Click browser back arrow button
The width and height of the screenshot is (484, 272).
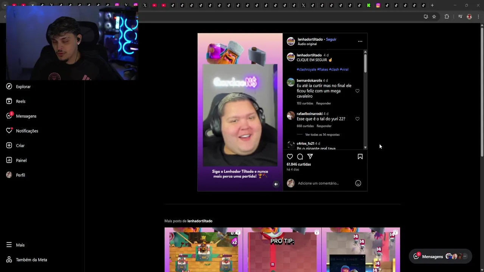point(5,17)
